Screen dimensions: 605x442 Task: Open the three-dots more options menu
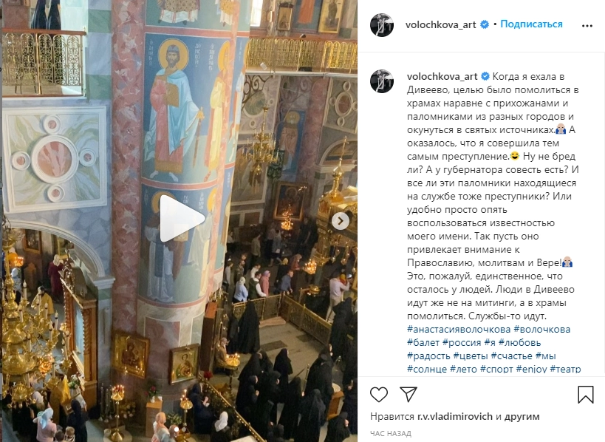[x=587, y=26]
